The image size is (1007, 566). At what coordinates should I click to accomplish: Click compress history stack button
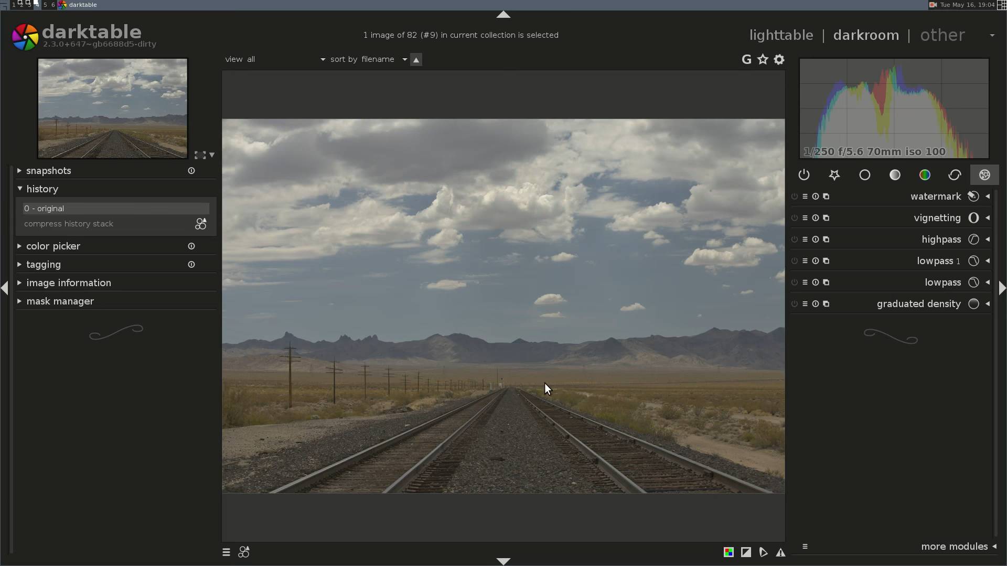(x=69, y=224)
